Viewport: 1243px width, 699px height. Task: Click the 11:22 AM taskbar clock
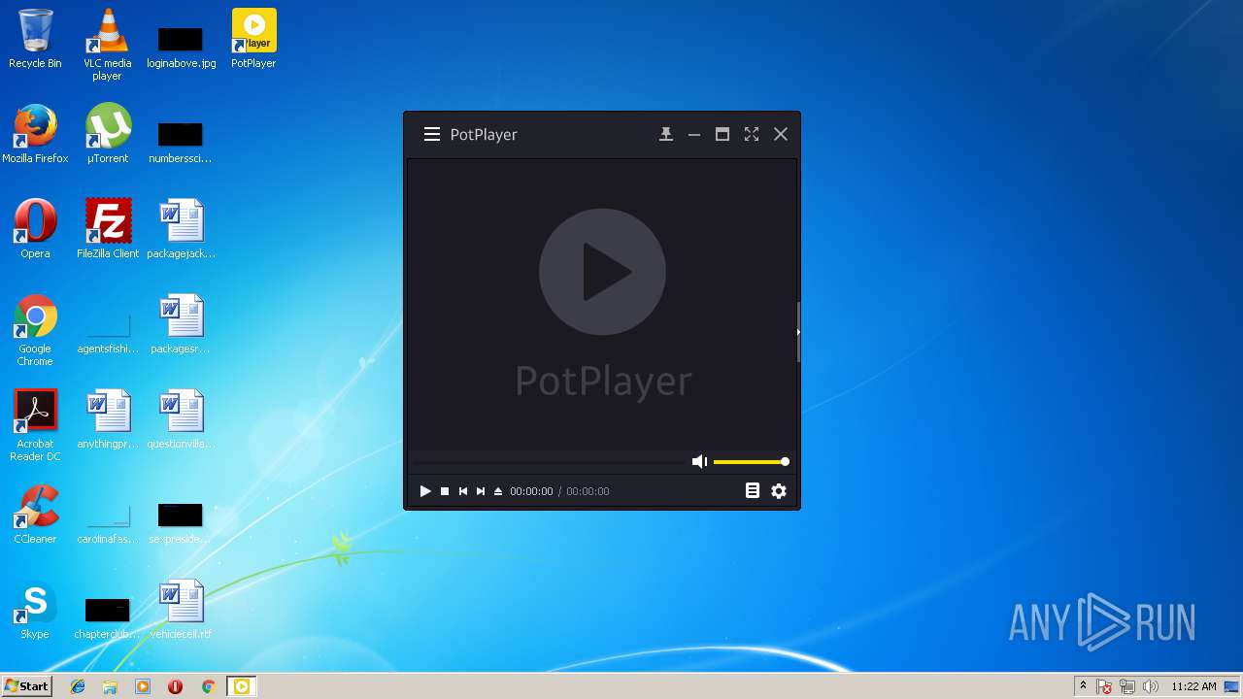pyautogui.click(x=1193, y=686)
